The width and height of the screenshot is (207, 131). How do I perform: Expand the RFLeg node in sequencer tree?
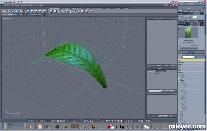click(179, 80)
